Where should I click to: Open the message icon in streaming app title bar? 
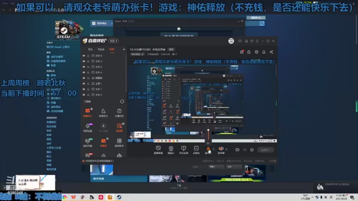coord(240,41)
